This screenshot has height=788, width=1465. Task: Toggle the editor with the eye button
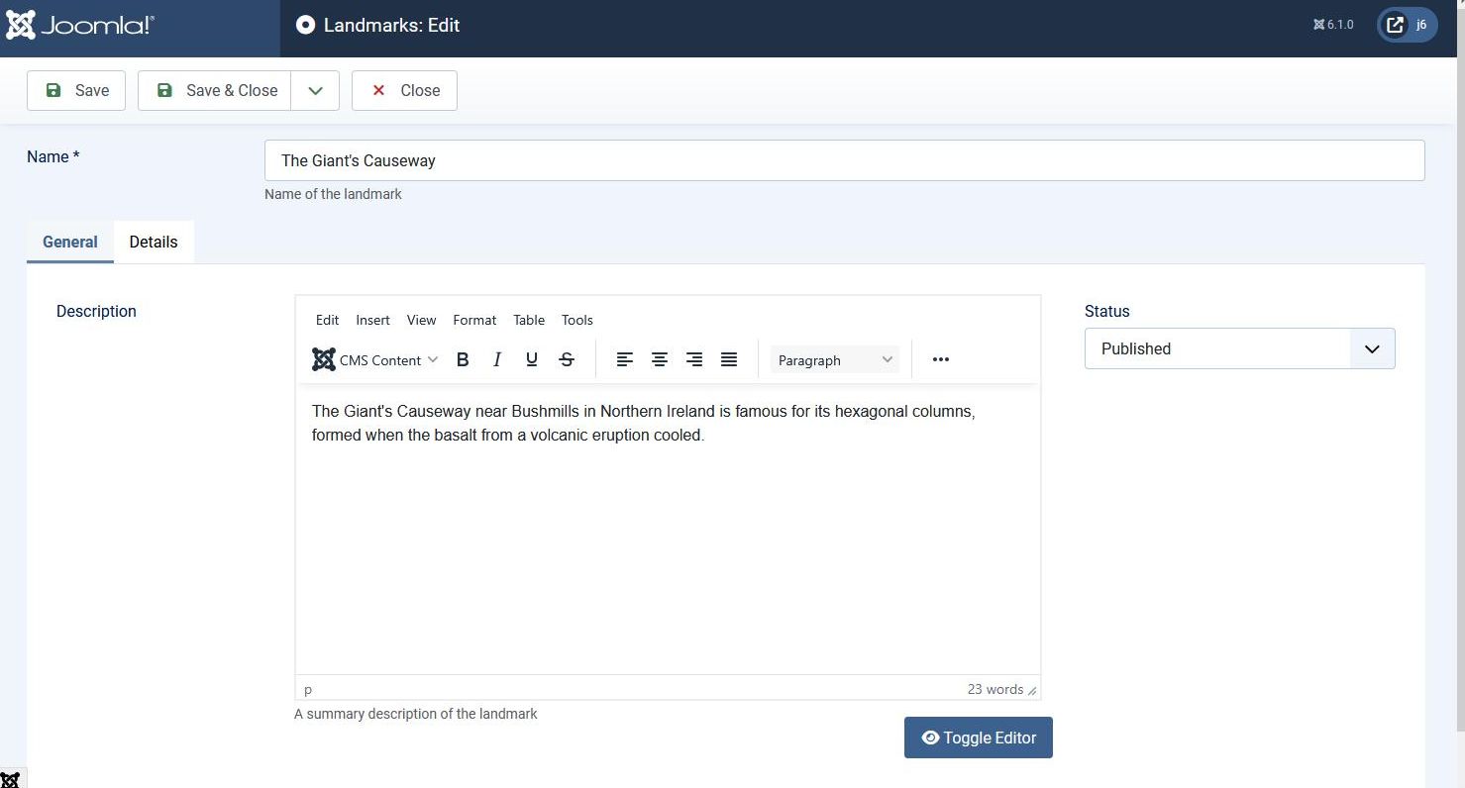pyautogui.click(x=979, y=738)
